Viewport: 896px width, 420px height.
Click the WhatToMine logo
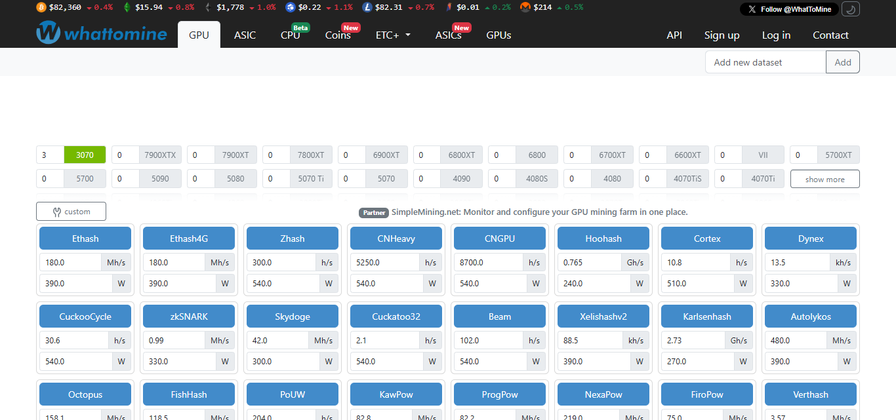click(102, 33)
